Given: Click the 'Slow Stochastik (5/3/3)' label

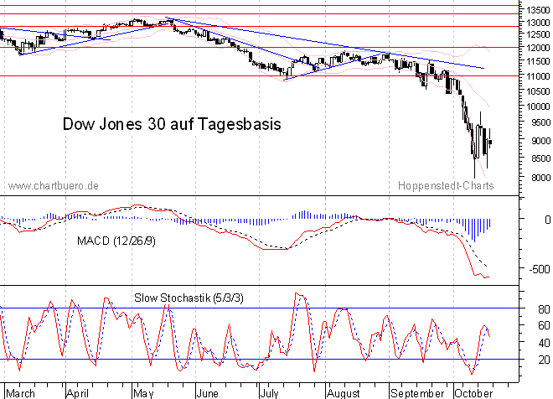Looking at the screenshot, I should tap(189, 298).
